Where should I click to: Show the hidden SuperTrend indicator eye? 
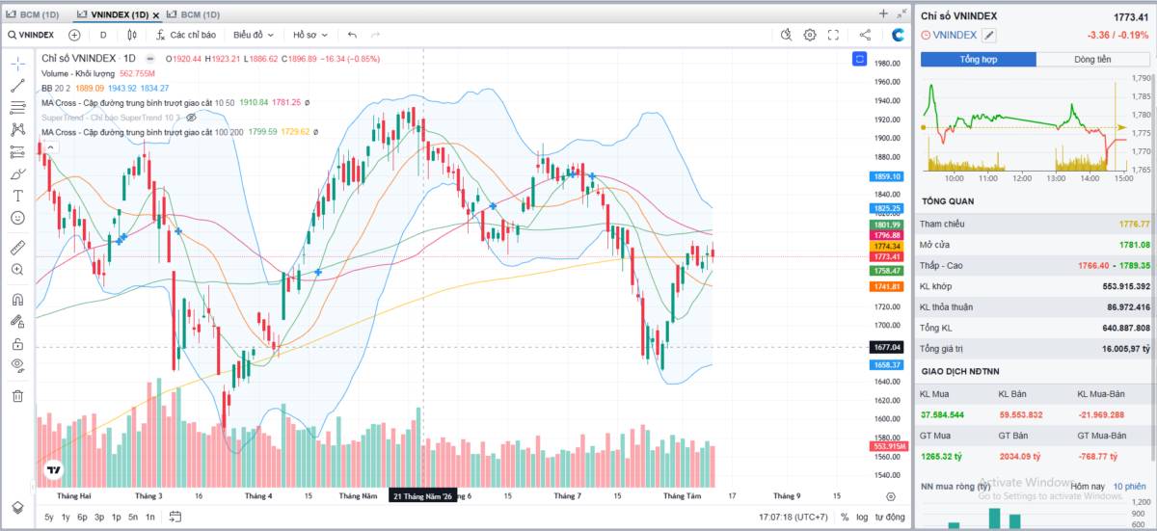(x=190, y=118)
